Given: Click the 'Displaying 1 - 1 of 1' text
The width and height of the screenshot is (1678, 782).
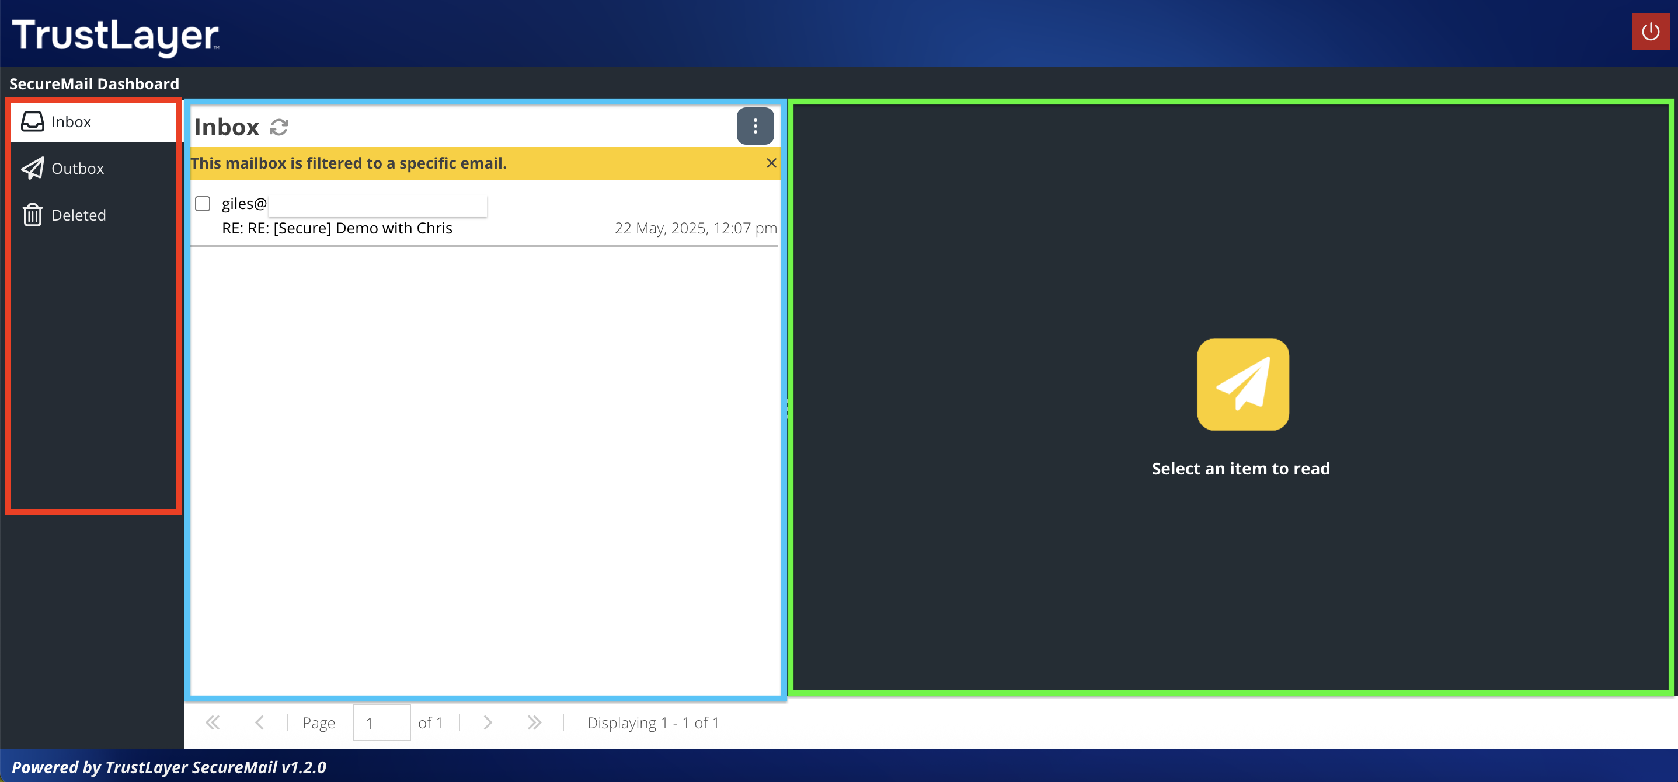Looking at the screenshot, I should 653,722.
